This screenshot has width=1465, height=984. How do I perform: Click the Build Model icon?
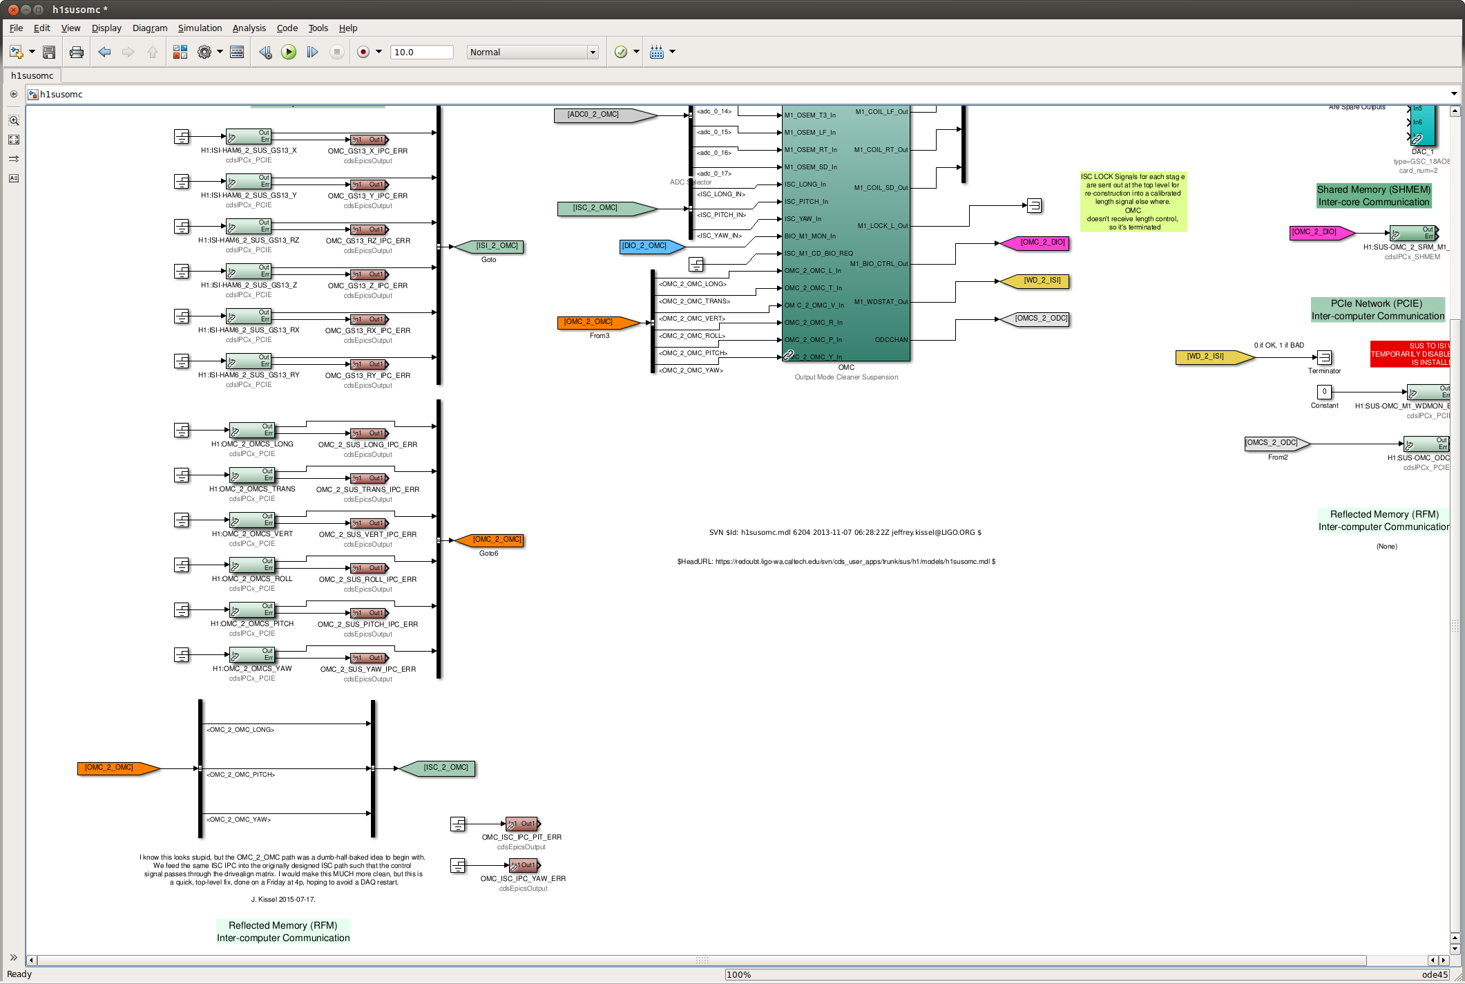pyautogui.click(x=657, y=52)
